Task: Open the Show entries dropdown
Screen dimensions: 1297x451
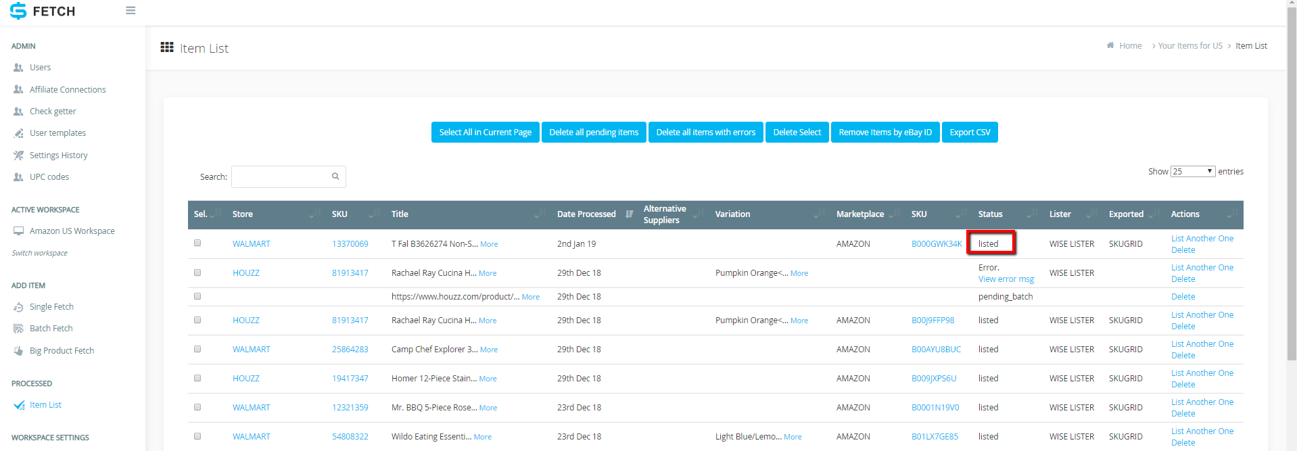Action: coord(1193,172)
